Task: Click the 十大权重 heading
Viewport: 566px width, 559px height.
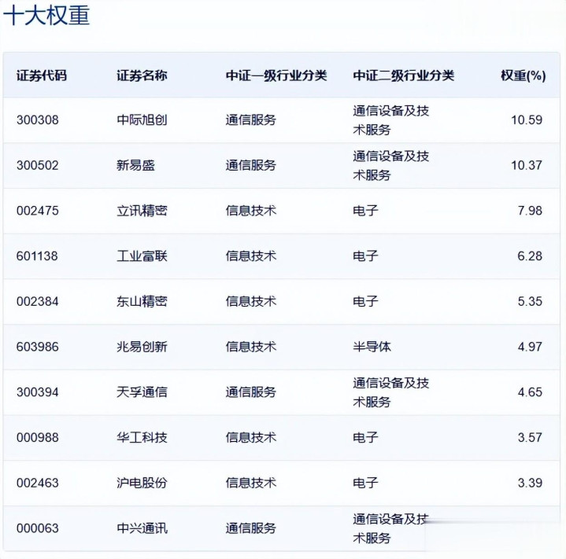Action: pyautogui.click(x=46, y=16)
